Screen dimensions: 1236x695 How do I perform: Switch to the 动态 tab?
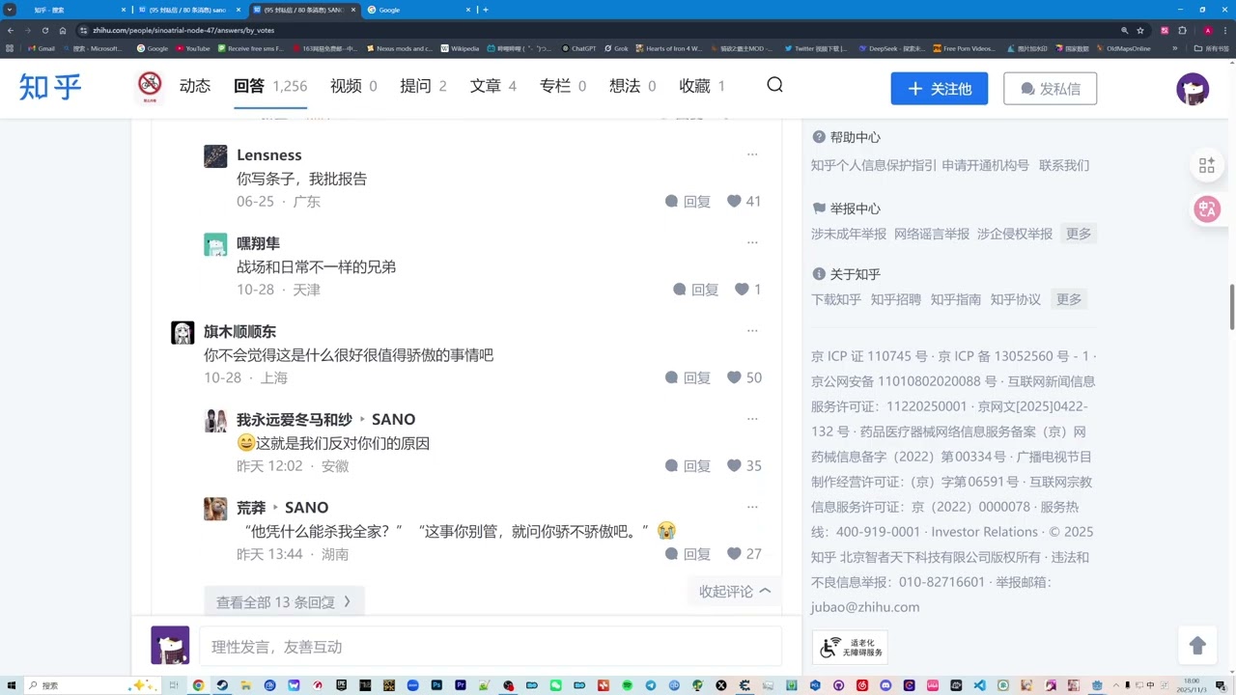(x=195, y=86)
